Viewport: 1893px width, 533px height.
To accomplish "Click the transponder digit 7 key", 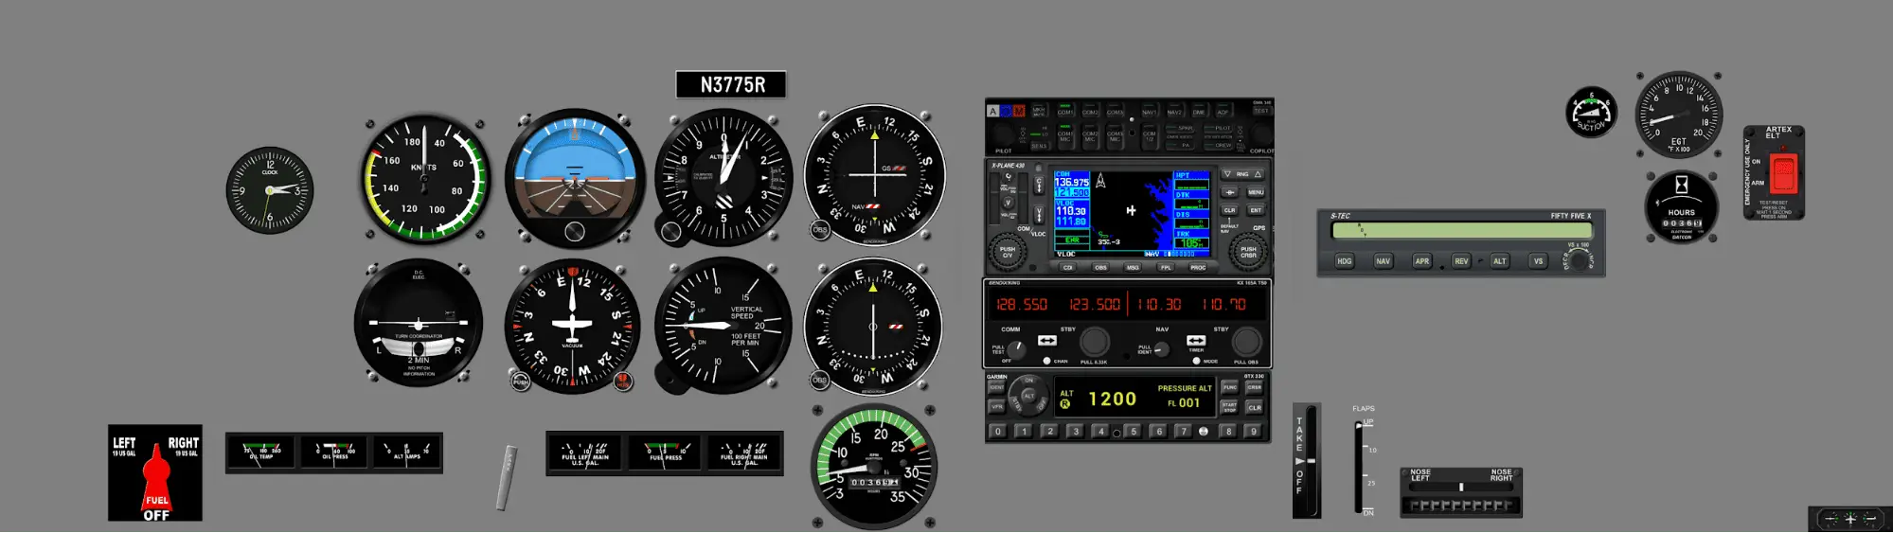I will click(x=1183, y=432).
